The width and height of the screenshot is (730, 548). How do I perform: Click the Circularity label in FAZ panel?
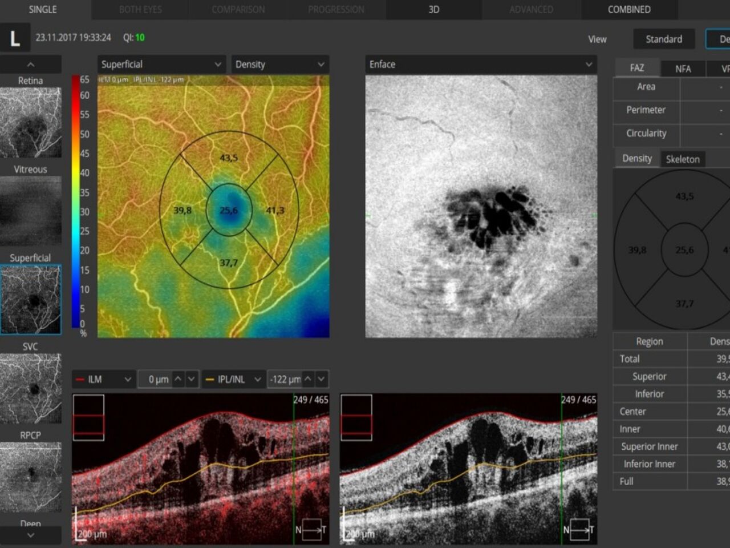point(646,133)
